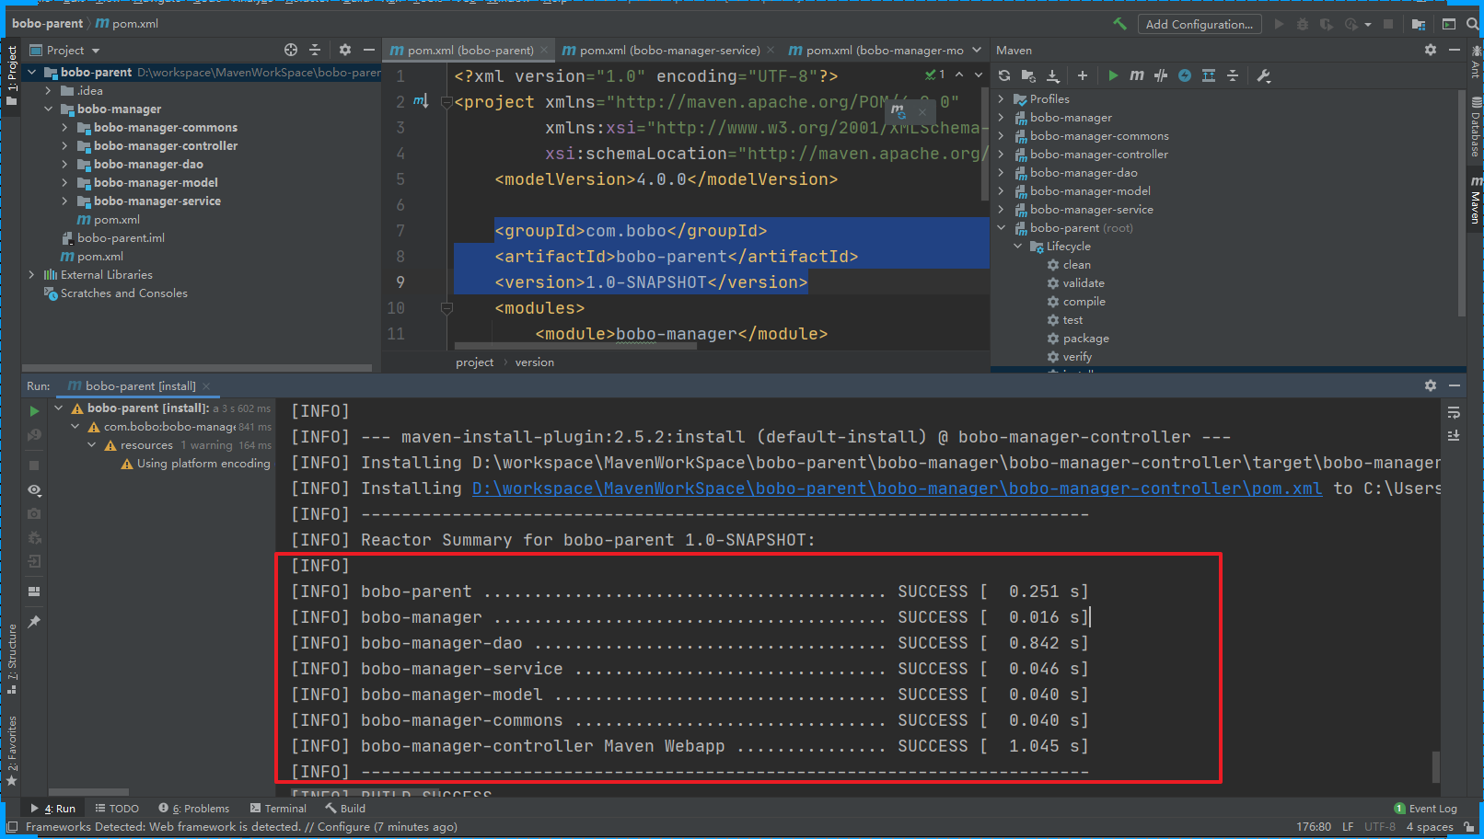Click the pin tab icon in Run panel
This screenshot has width=1484, height=839.
click(x=34, y=622)
